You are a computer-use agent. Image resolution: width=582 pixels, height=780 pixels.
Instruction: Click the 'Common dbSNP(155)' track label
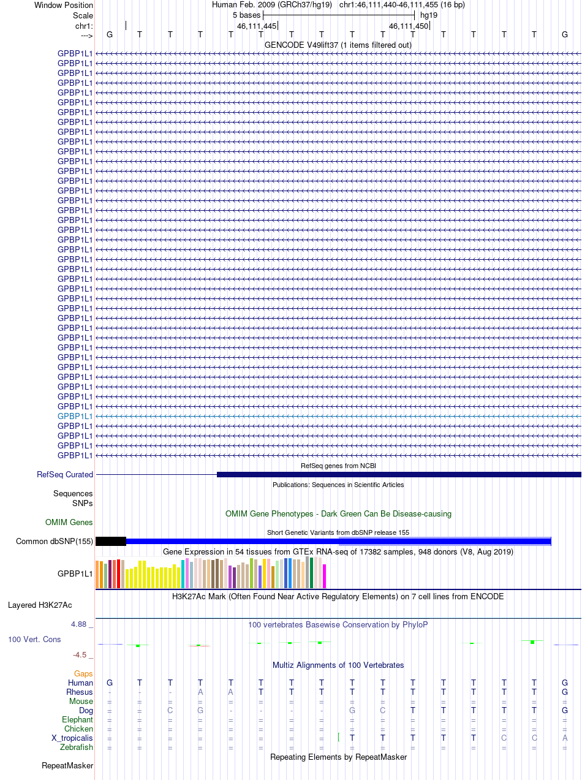(55, 541)
